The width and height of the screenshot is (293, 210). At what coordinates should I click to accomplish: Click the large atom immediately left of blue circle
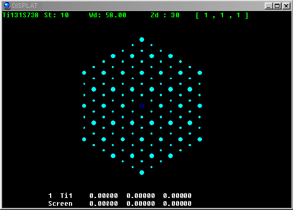(x=123, y=106)
